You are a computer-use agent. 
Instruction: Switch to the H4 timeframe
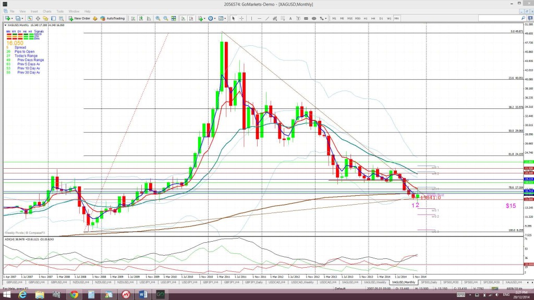(373, 18)
